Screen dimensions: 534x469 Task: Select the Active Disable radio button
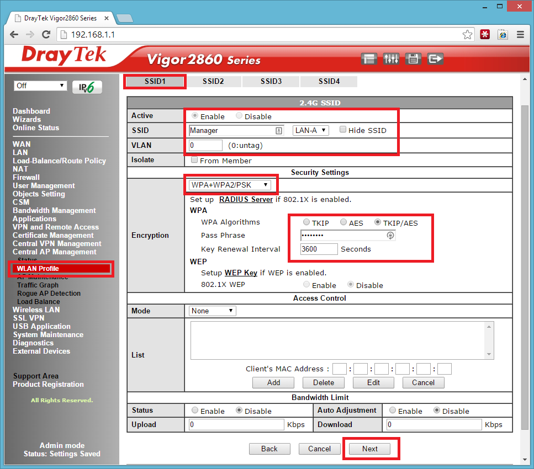[x=239, y=116]
